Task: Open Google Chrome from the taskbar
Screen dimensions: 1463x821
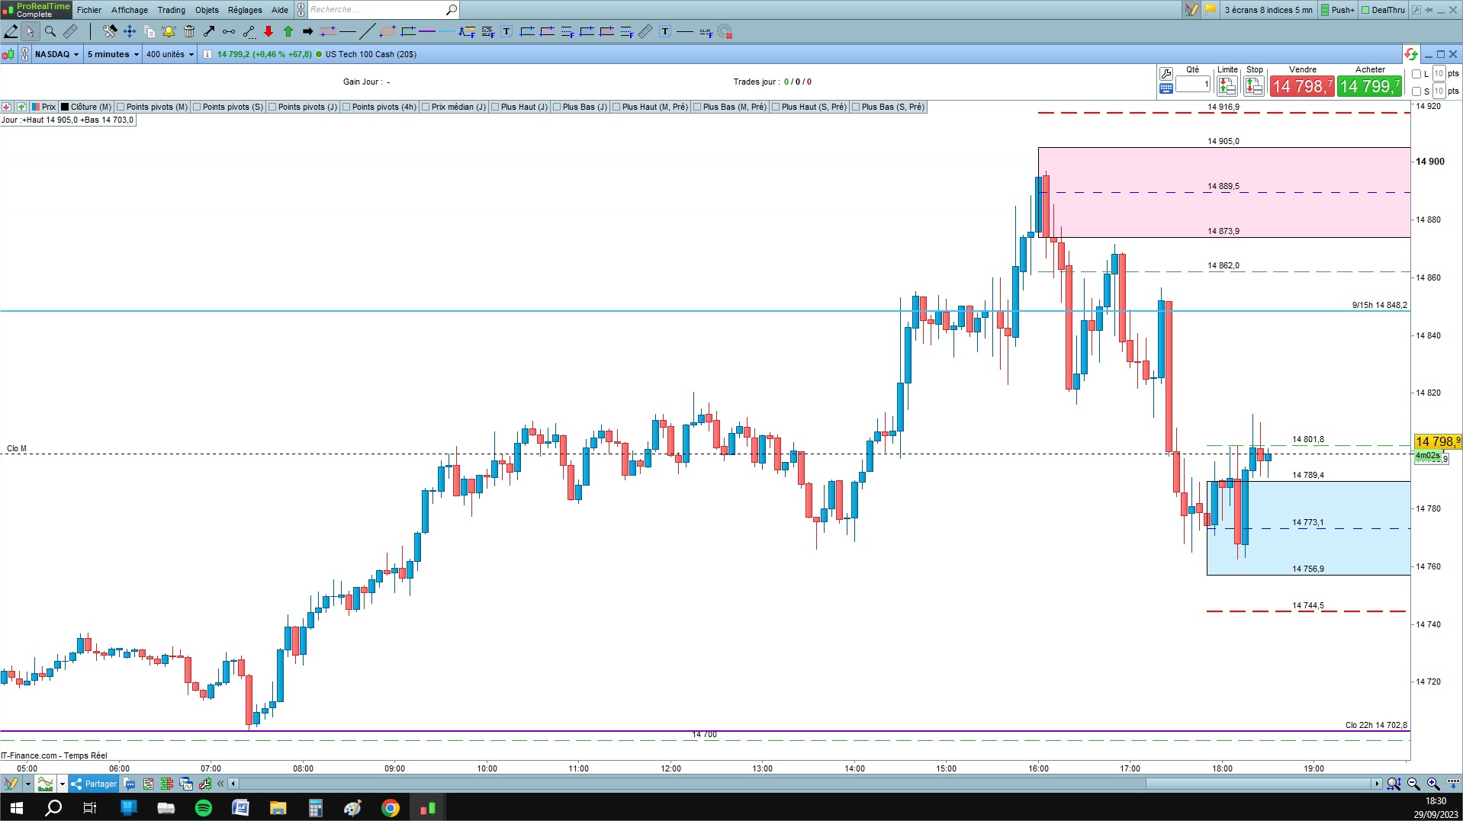Action: (391, 808)
